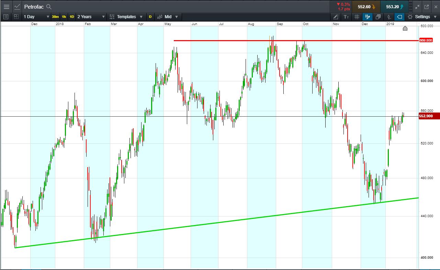Click the overlapping windows compare icon

(378, 16)
